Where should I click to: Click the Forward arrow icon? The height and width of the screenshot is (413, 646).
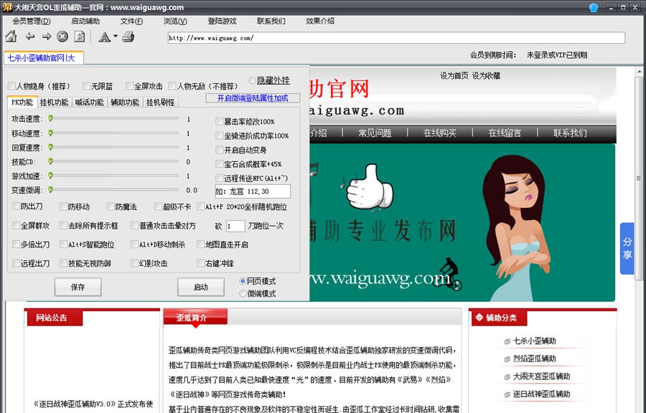click(x=46, y=37)
